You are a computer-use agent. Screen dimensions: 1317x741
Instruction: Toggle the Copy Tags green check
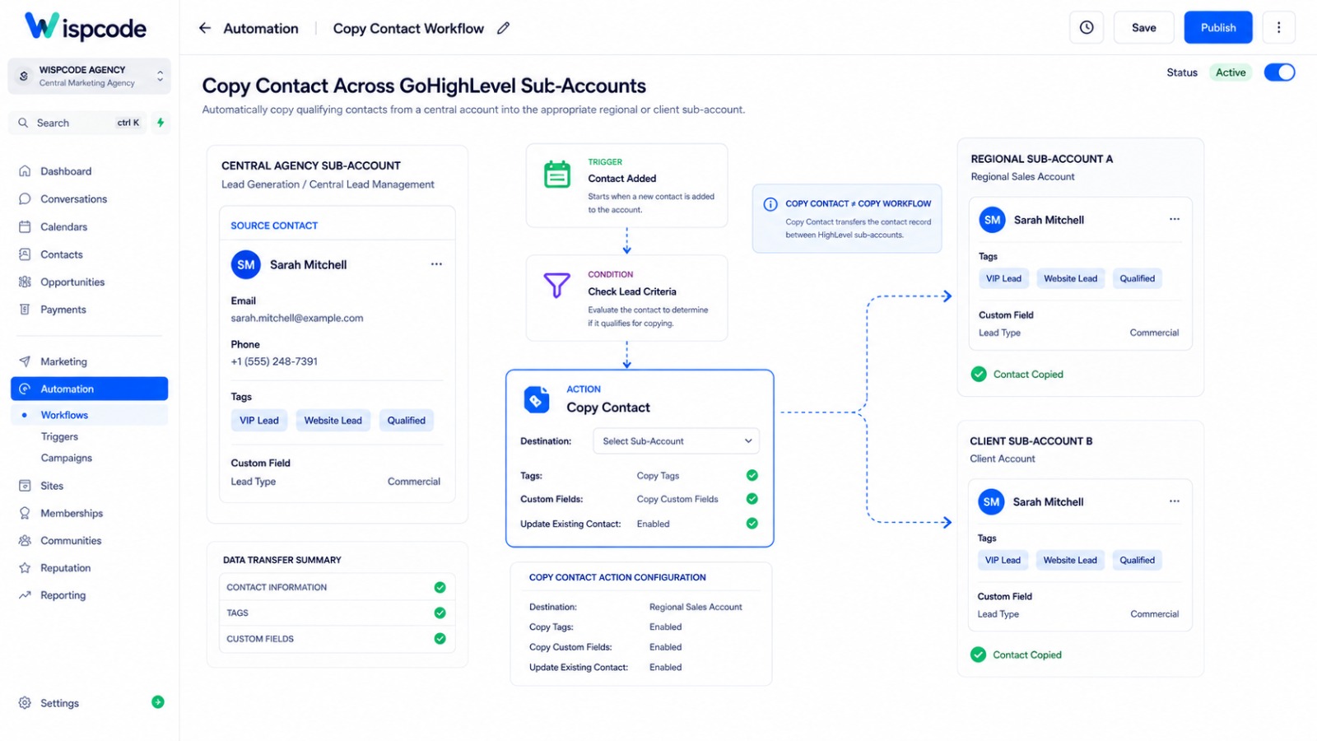click(752, 475)
